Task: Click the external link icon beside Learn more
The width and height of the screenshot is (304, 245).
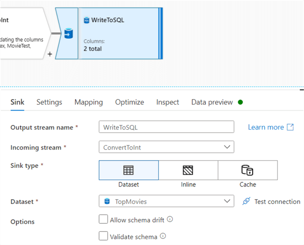Action: coord(291,127)
